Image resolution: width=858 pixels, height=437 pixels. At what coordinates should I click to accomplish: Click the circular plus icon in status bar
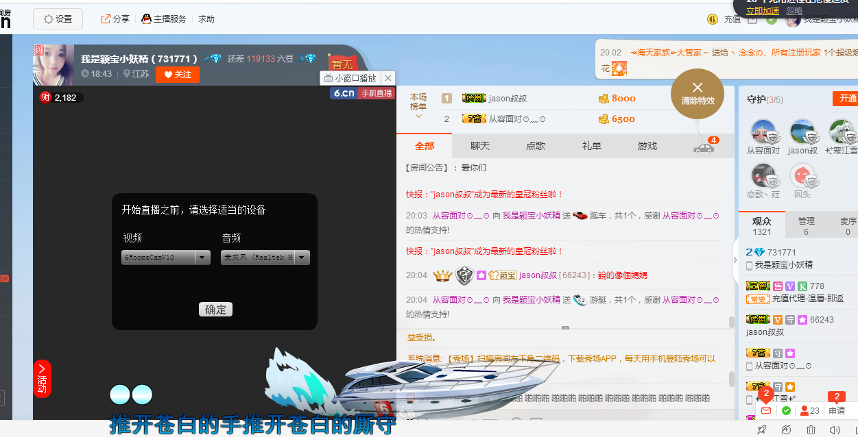[786, 429]
